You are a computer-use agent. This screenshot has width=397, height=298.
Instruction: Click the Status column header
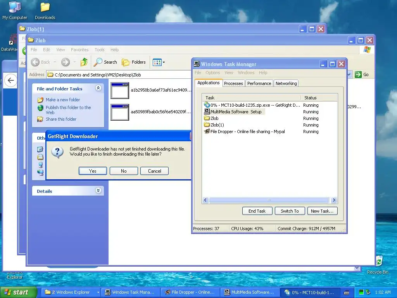point(319,98)
